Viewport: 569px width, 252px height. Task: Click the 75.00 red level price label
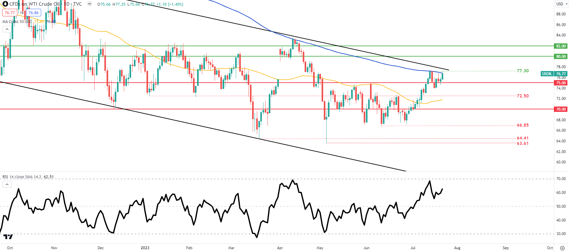(x=561, y=83)
